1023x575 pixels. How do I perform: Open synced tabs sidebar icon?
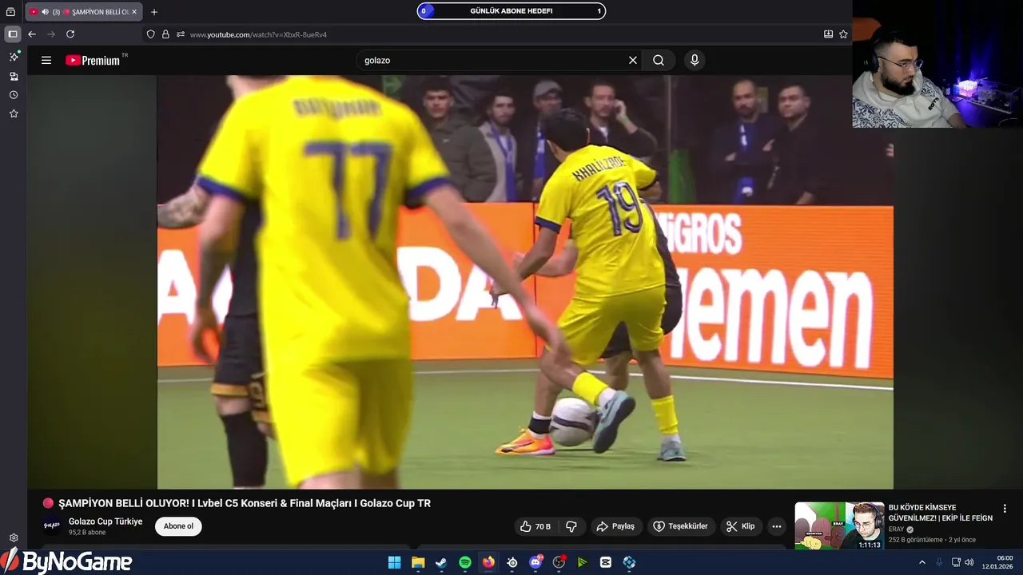click(x=14, y=76)
